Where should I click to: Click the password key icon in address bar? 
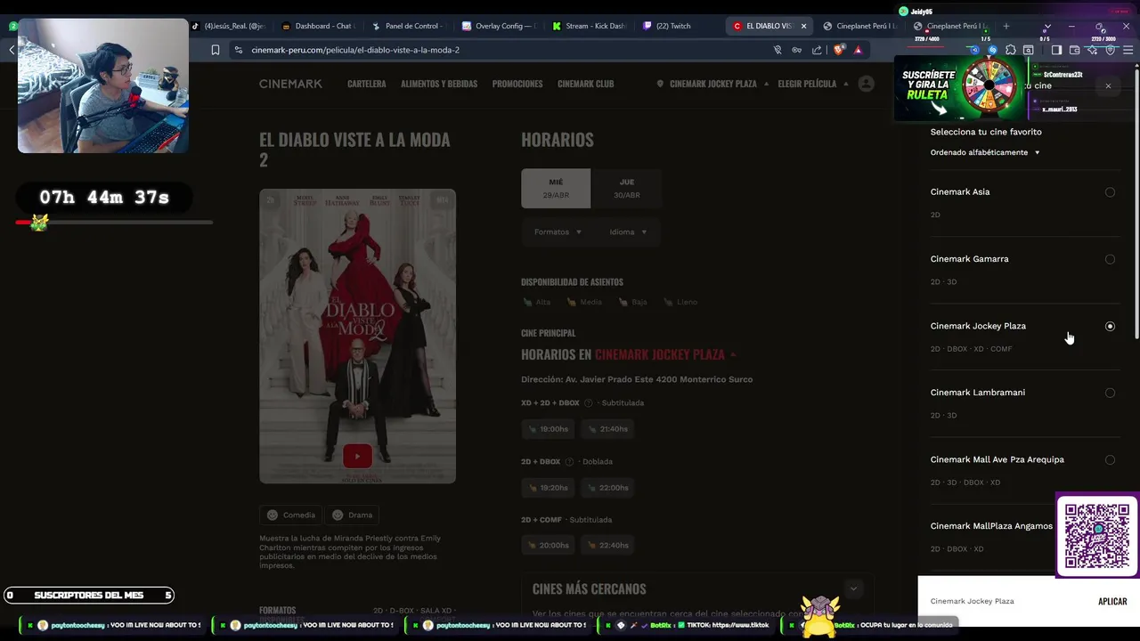(x=796, y=50)
